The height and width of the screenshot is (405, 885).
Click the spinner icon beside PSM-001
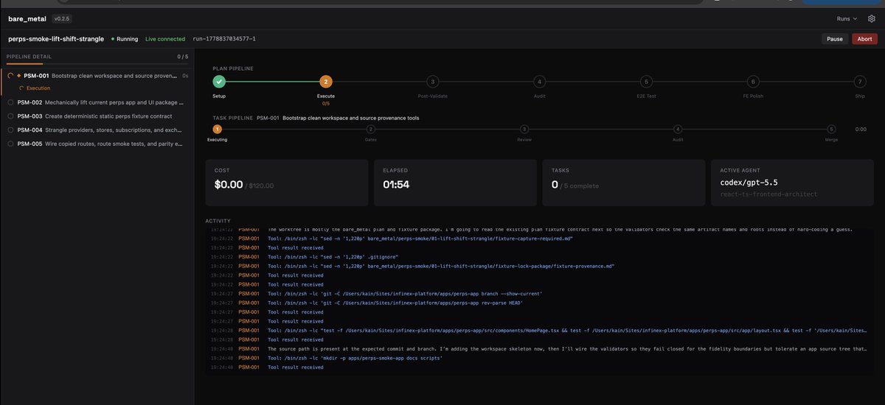[10, 76]
